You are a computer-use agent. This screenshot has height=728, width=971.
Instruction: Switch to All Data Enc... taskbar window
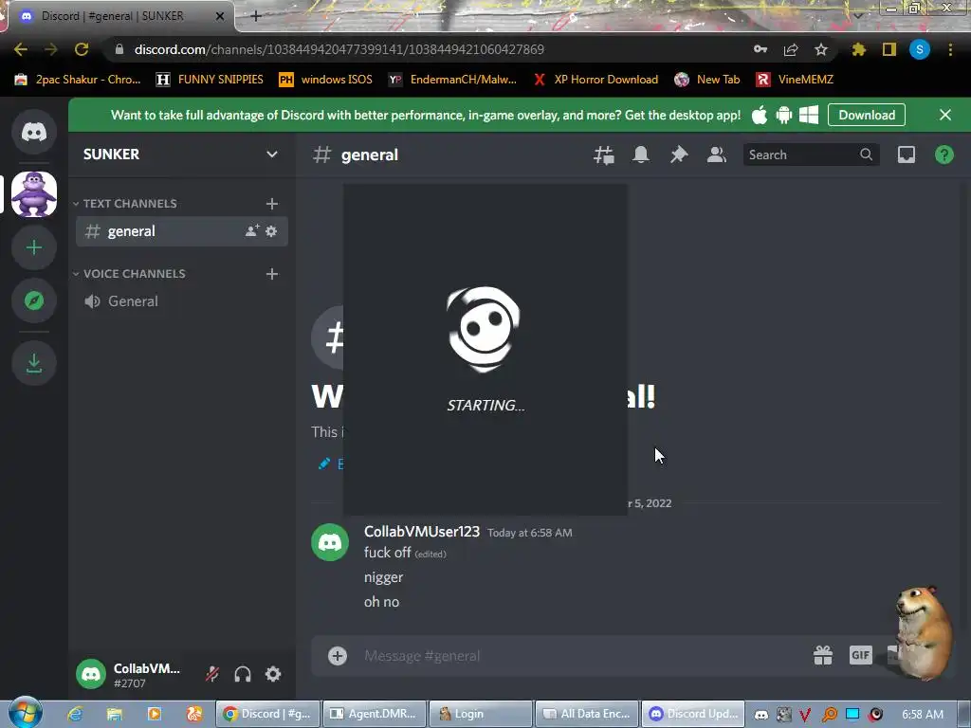point(587,714)
